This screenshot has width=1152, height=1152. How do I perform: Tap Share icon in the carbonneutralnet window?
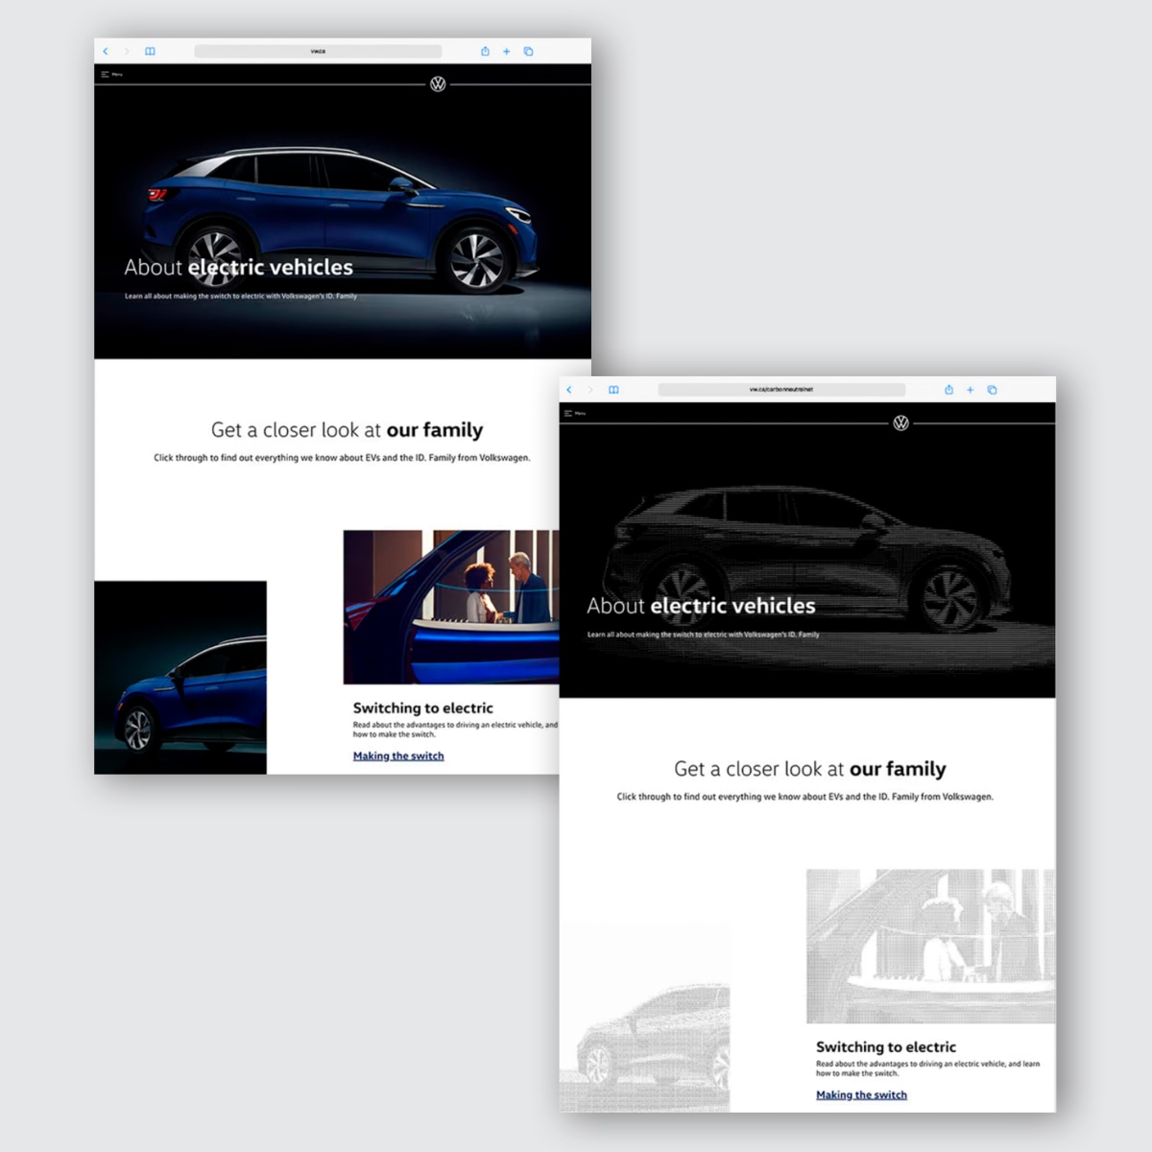948,390
